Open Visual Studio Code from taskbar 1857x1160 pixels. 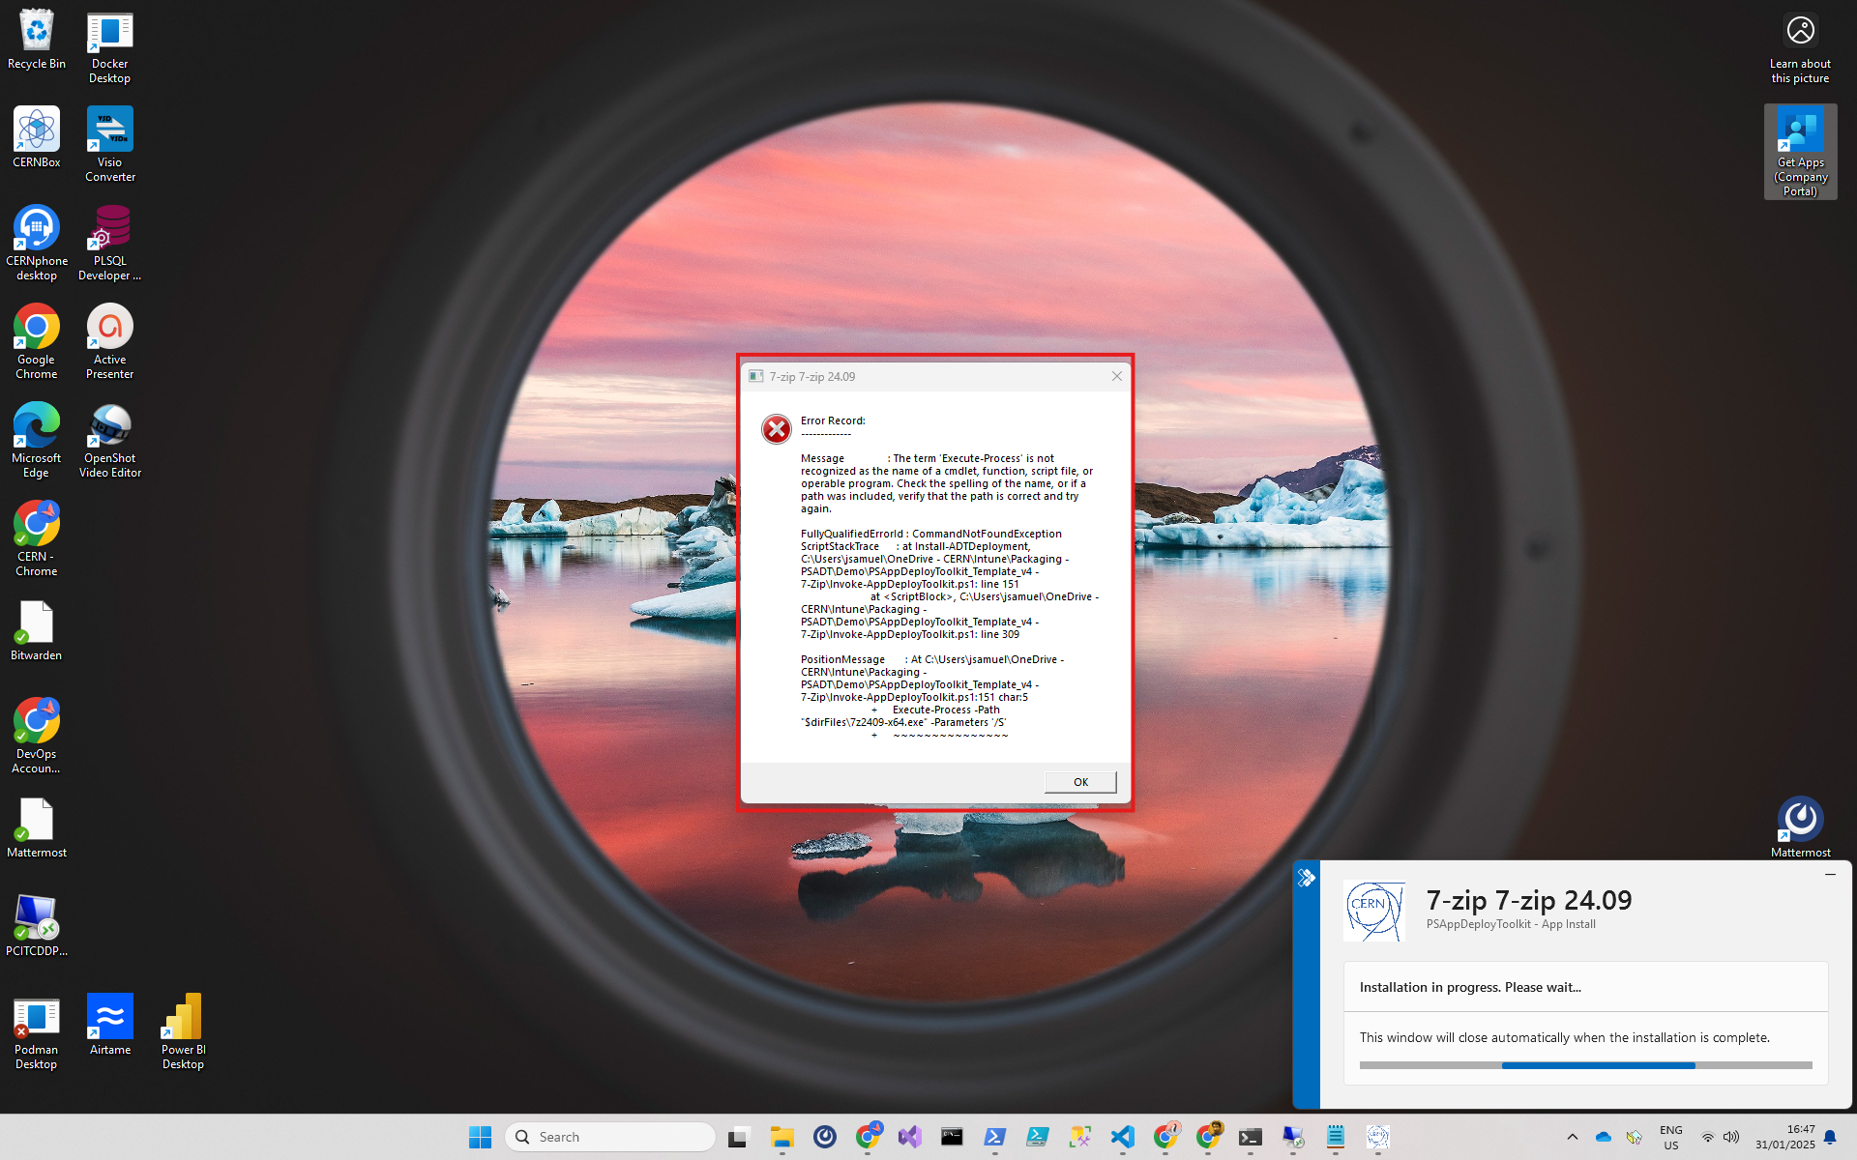pyautogui.click(x=1122, y=1137)
